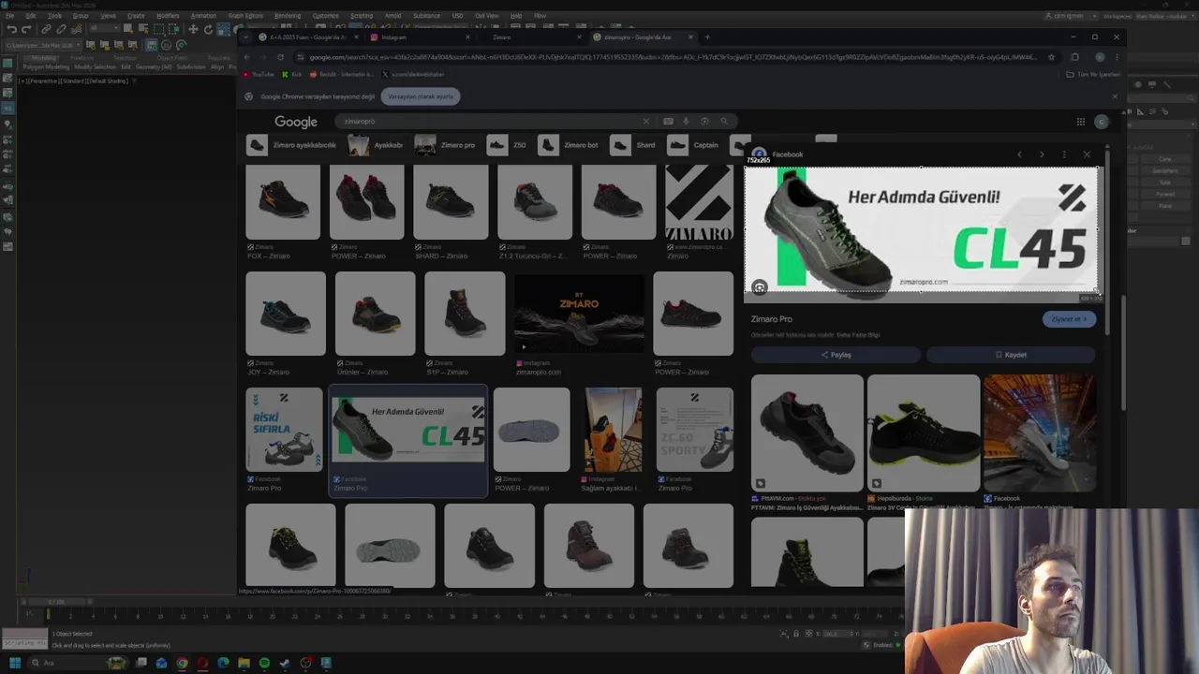The width and height of the screenshot is (1199, 674).
Task: Open Chrome tab search dropdown arrow
Action: pyautogui.click(x=246, y=37)
